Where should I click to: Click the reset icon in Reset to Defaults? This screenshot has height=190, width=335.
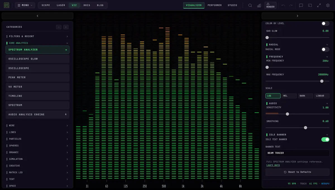(285, 172)
